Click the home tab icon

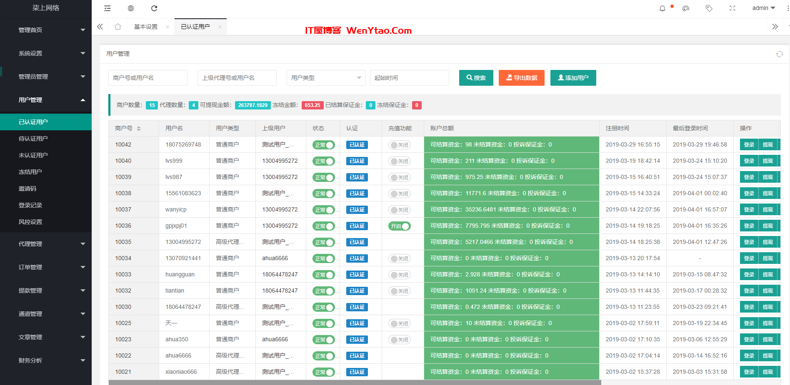click(118, 27)
